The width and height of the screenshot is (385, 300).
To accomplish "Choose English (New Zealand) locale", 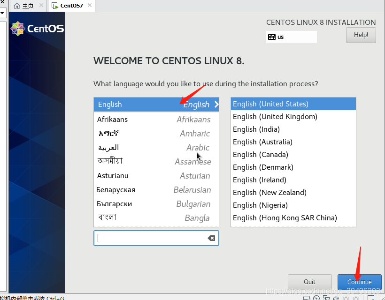I will point(293,193).
